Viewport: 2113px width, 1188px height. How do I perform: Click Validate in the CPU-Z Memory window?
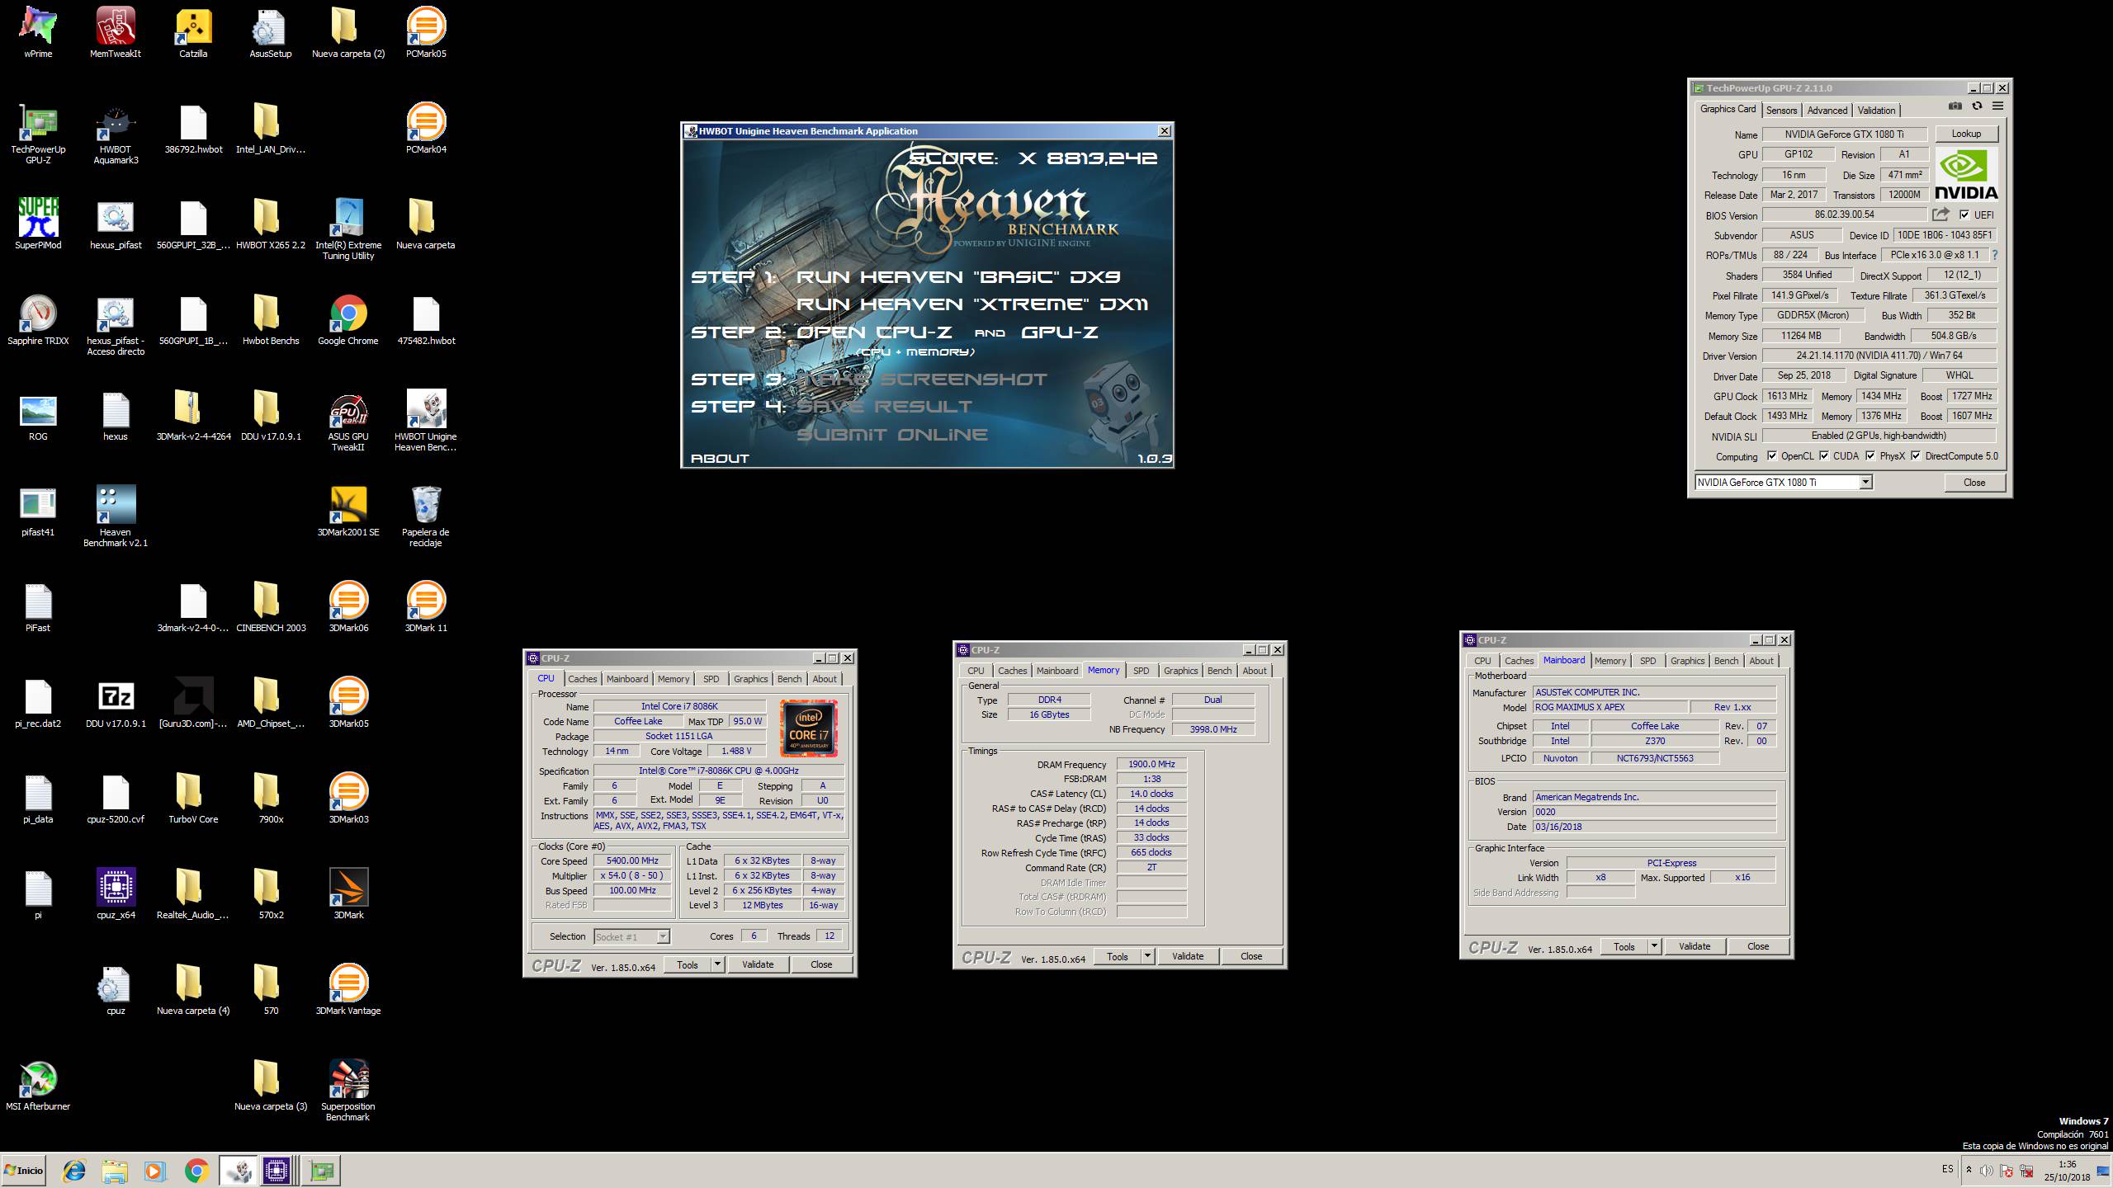point(1188,956)
